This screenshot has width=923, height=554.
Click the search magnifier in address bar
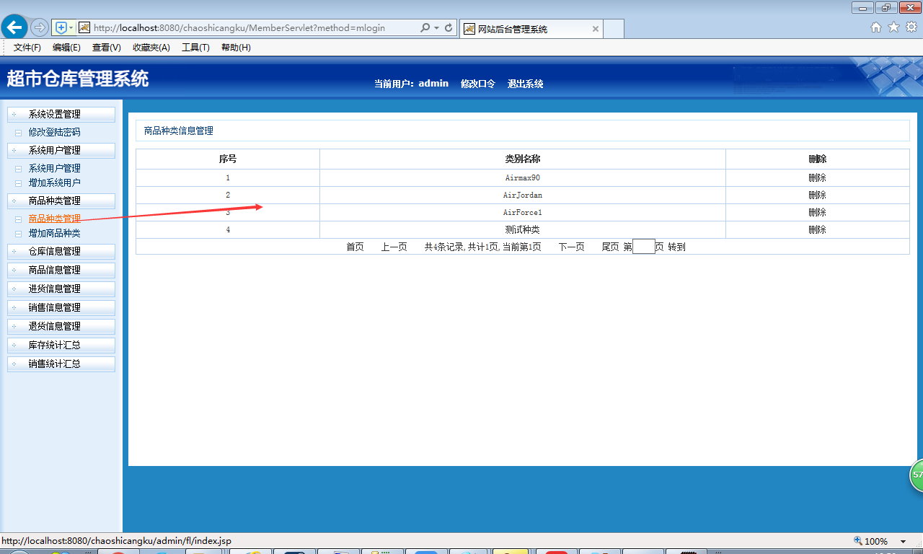(x=425, y=27)
